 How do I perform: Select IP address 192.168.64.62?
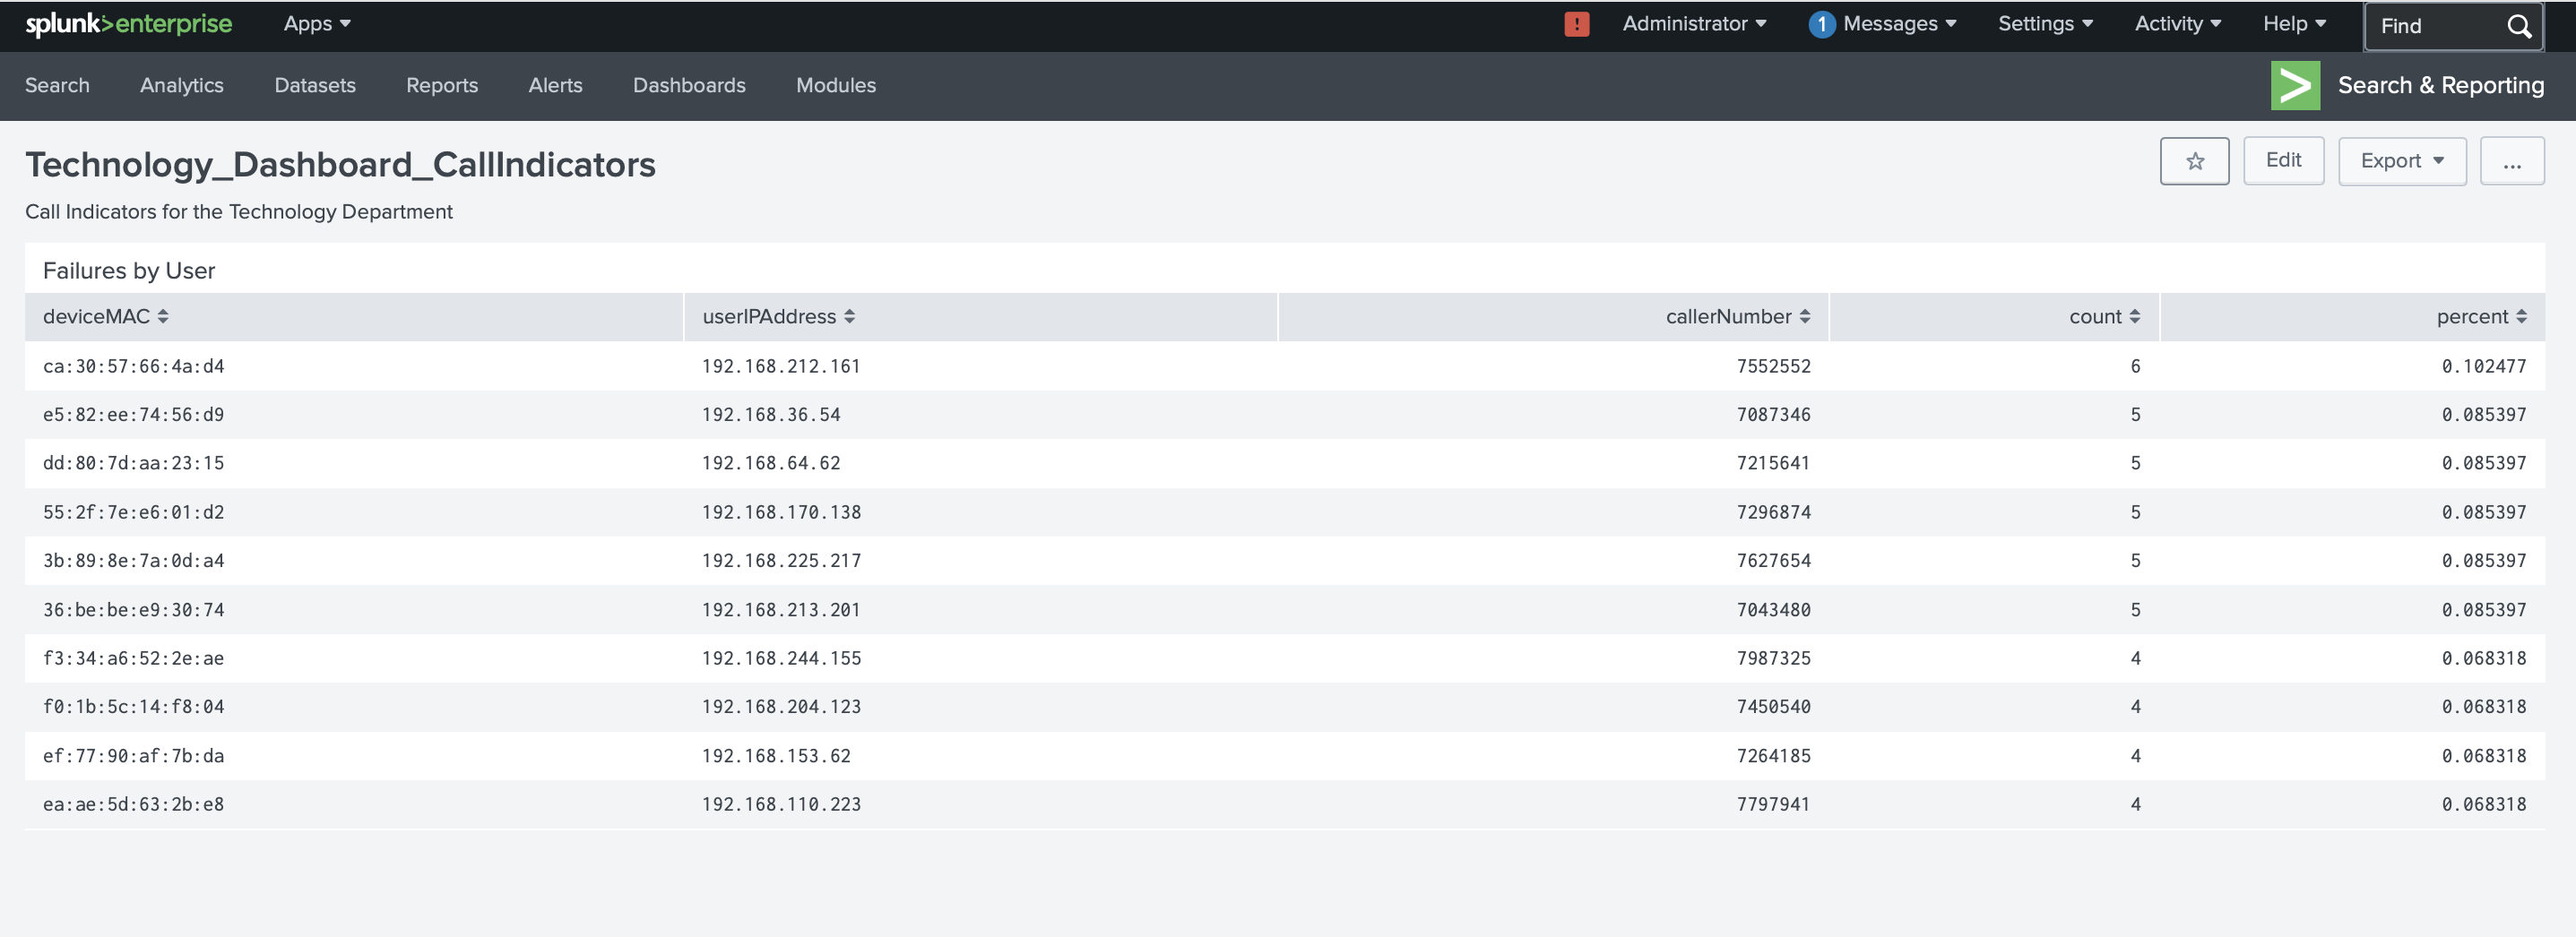click(771, 463)
